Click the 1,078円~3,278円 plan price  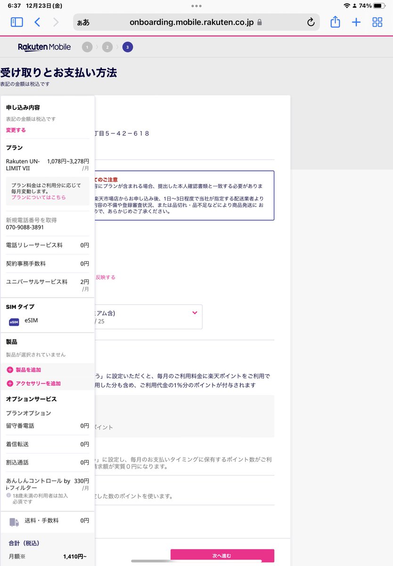click(68, 161)
